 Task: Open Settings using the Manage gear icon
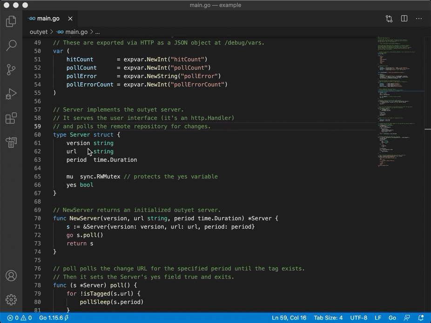[11, 299]
